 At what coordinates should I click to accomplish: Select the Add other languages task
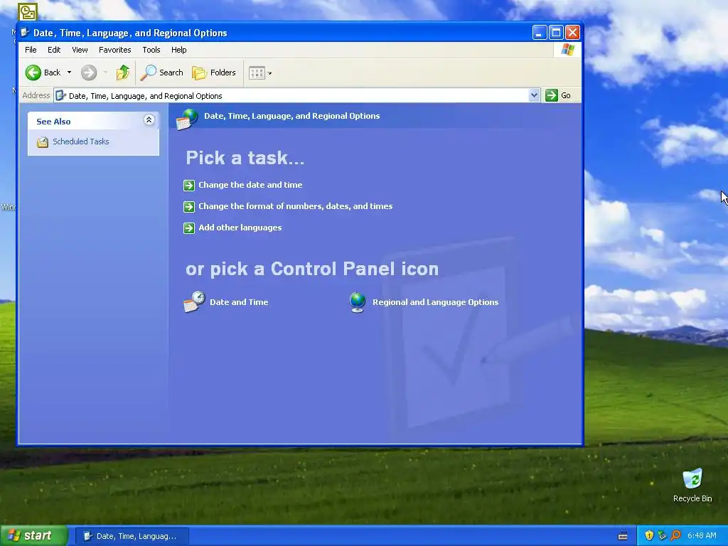click(x=240, y=227)
